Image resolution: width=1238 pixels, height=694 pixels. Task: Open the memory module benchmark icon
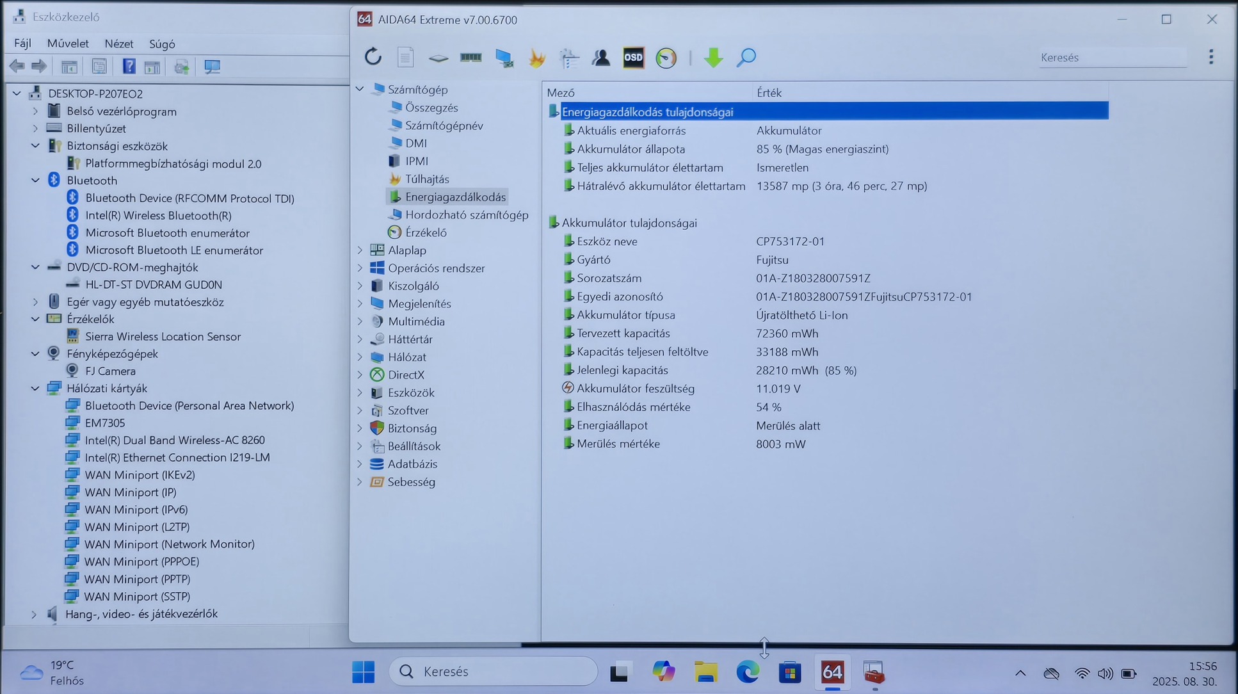tap(470, 58)
